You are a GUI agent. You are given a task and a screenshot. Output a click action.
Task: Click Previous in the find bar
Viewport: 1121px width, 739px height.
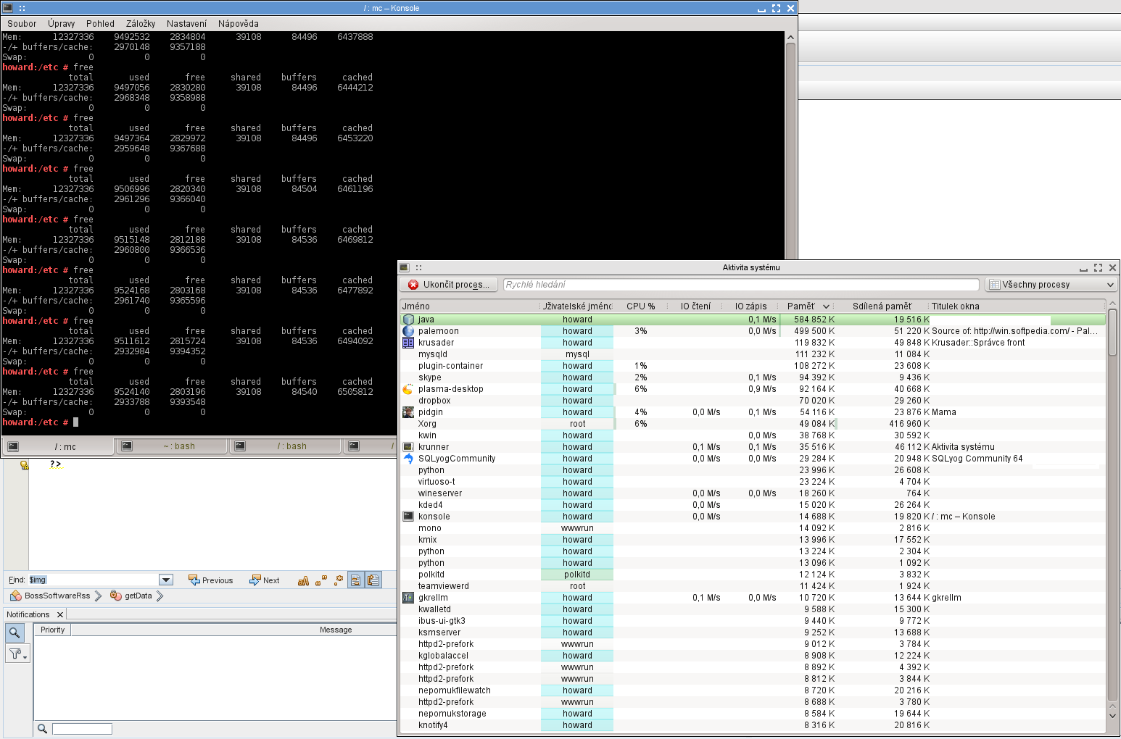[x=211, y=580]
